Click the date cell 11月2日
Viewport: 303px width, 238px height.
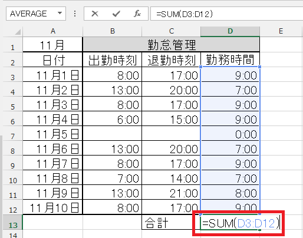click(52, 89)
